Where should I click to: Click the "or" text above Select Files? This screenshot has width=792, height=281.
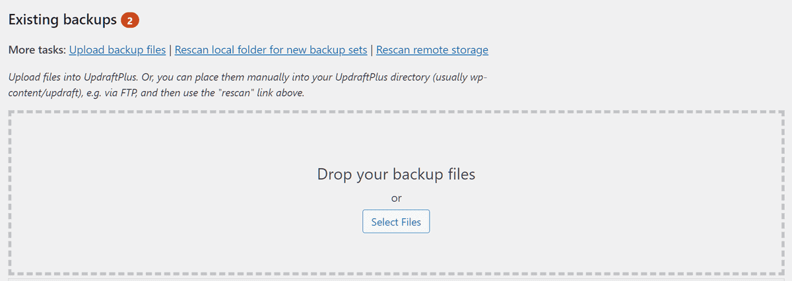coord(396,197)
